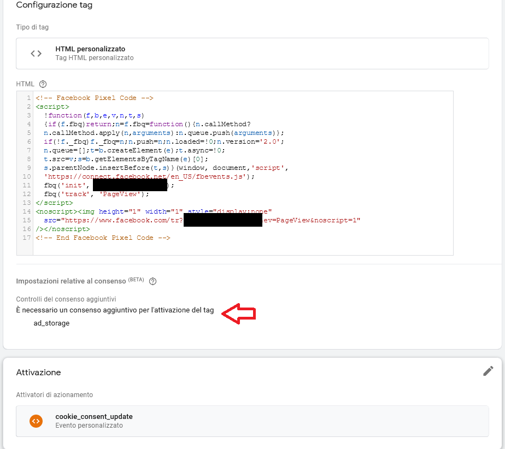Click inside the HTML code editor empty area

[x=243, y=248]
